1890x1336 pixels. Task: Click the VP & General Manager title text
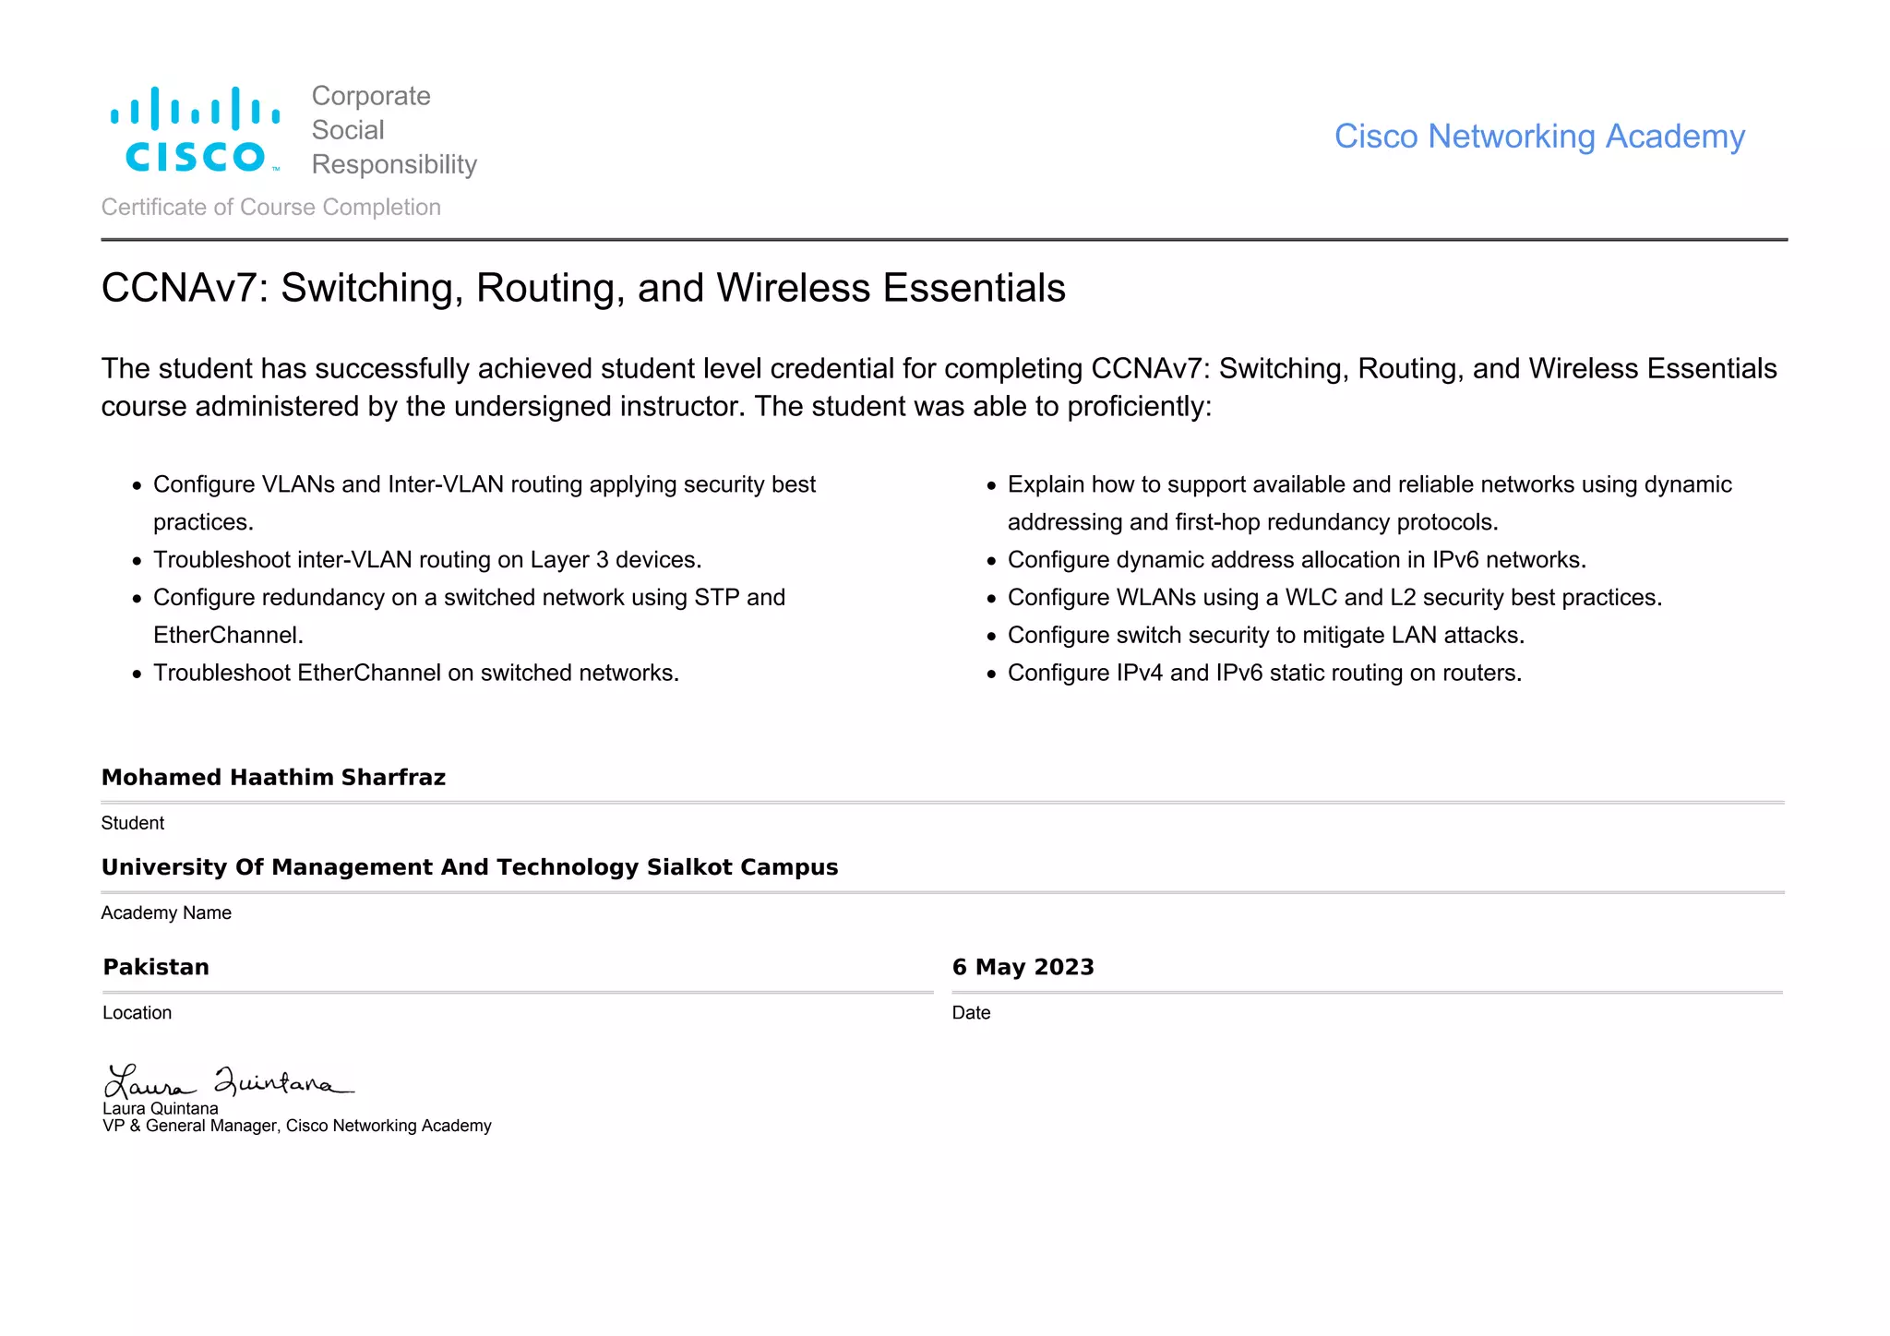coord(296,1126)
